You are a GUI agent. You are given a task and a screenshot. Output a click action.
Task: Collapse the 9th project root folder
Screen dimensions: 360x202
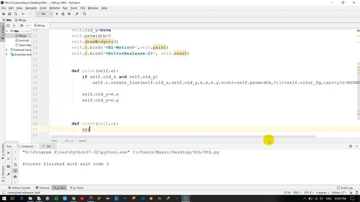click(x=7, y=31)
